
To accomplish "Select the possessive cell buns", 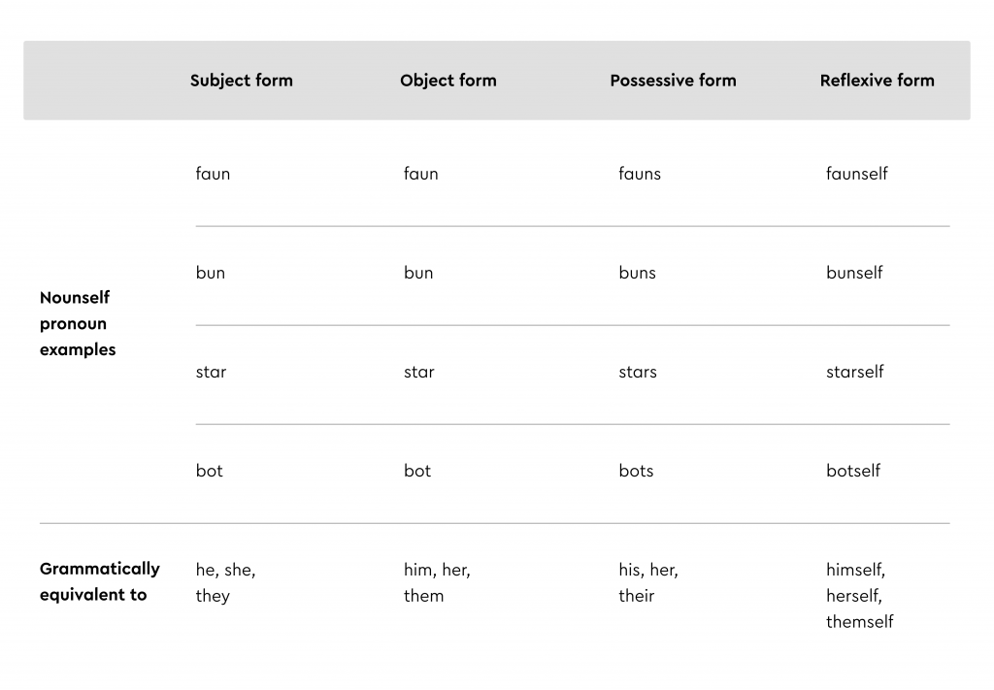I will (637, 273).
